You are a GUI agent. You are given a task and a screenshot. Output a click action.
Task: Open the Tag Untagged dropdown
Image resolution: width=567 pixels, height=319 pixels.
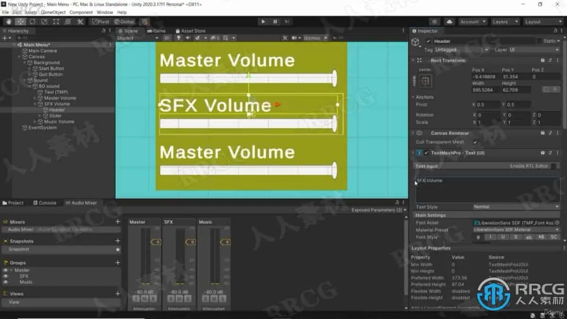(x=462, y=50)
